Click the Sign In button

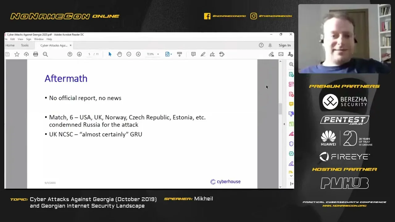click(x=285, y=45)
